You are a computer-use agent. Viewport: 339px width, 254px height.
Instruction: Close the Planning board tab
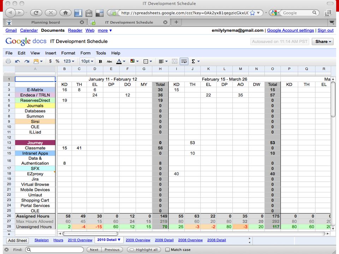(x=82, y=22)
